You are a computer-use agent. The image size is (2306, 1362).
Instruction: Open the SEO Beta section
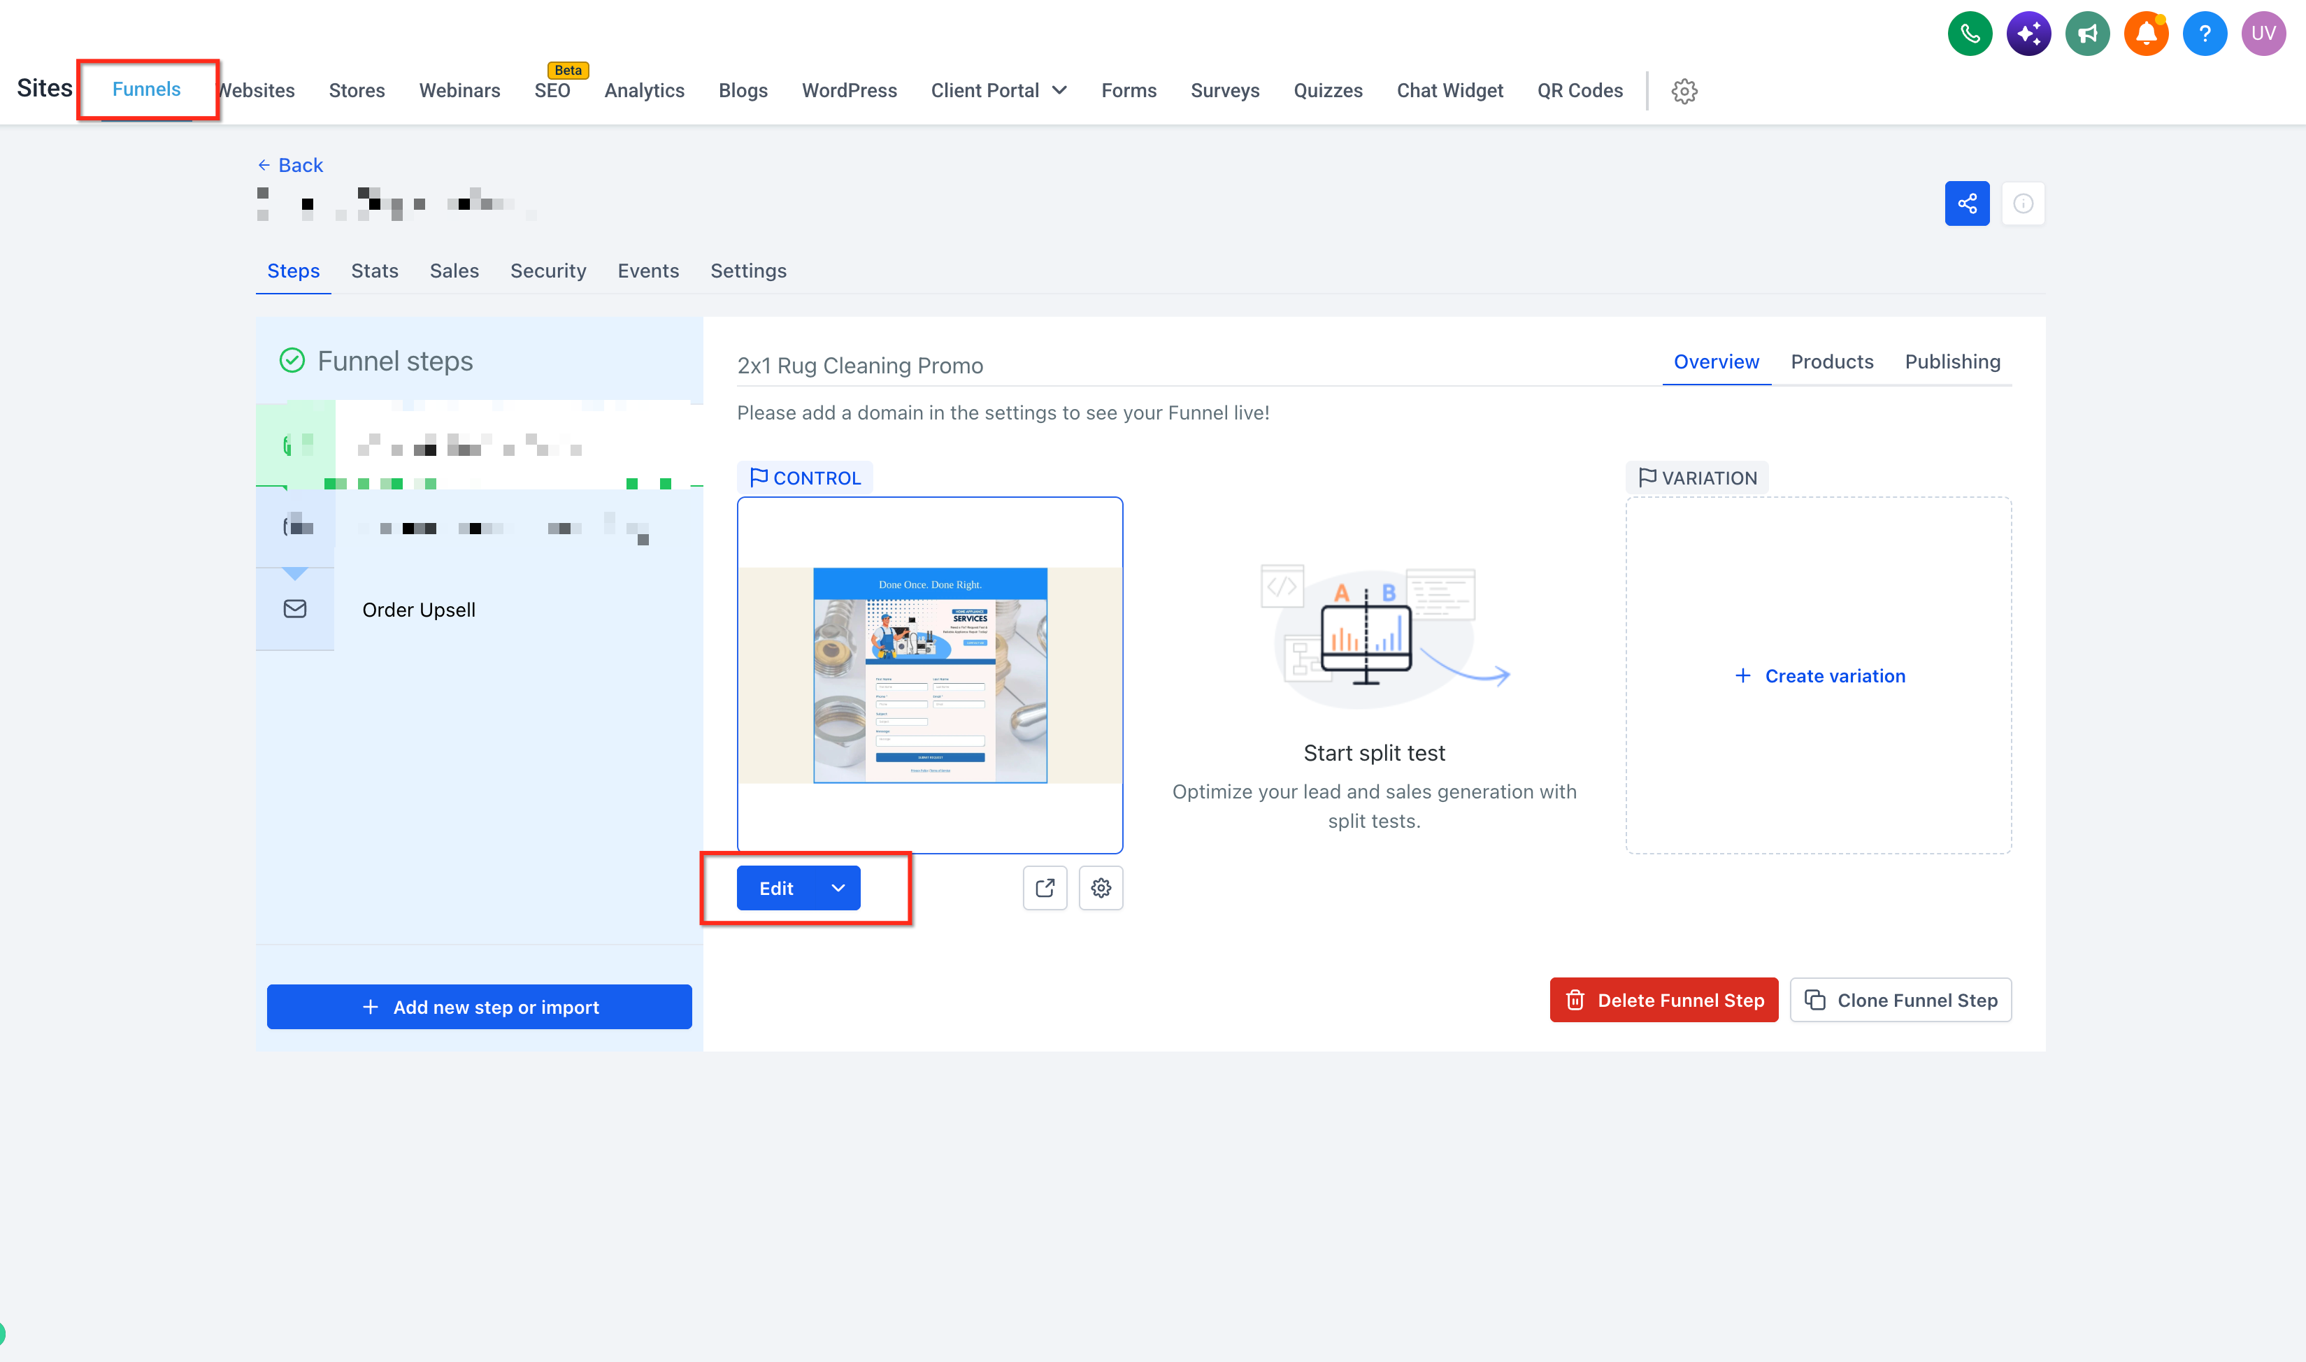(x=552, y=91)
